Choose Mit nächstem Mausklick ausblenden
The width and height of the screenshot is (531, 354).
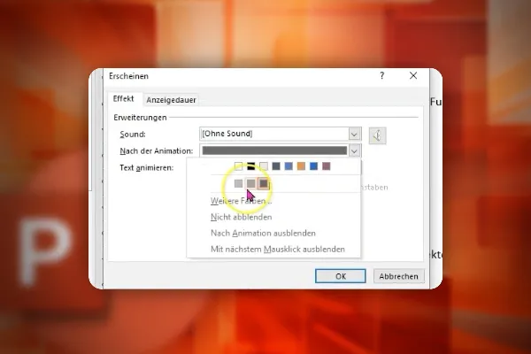pos(278,250)
